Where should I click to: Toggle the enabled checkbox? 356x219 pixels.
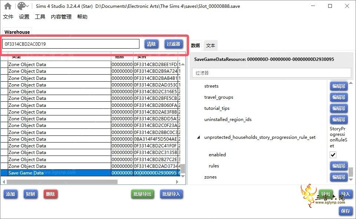point(333,155)
